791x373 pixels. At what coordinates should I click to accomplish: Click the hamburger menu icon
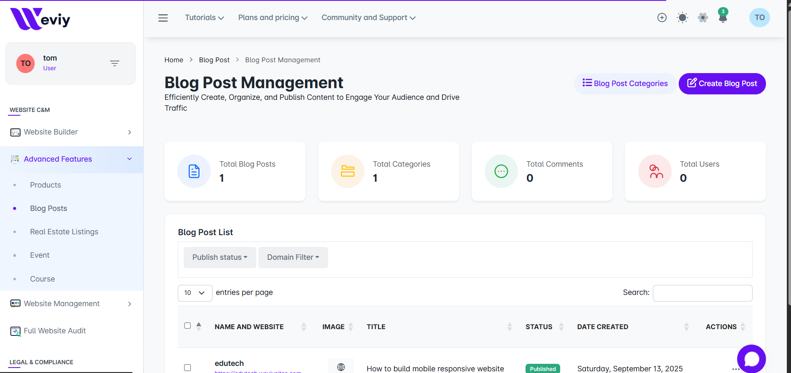(163, 18)
